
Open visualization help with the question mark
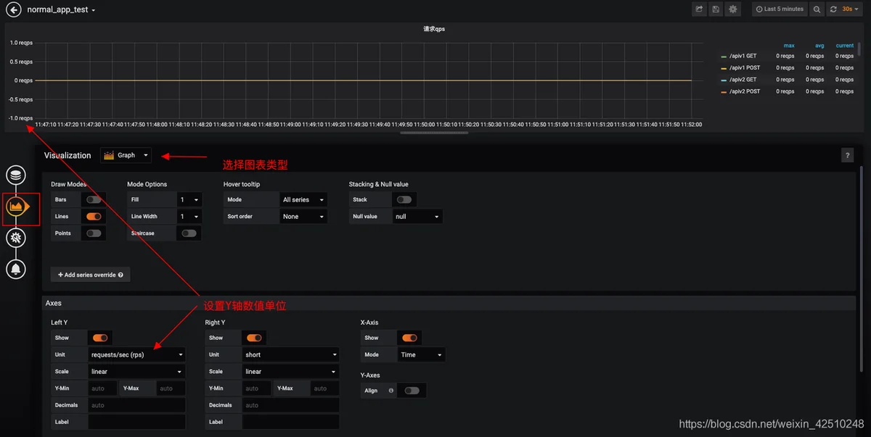tap(846, 155)
